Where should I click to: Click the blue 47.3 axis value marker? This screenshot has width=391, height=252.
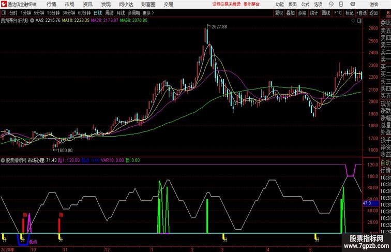pyautogui.click(x=371, y=203)
